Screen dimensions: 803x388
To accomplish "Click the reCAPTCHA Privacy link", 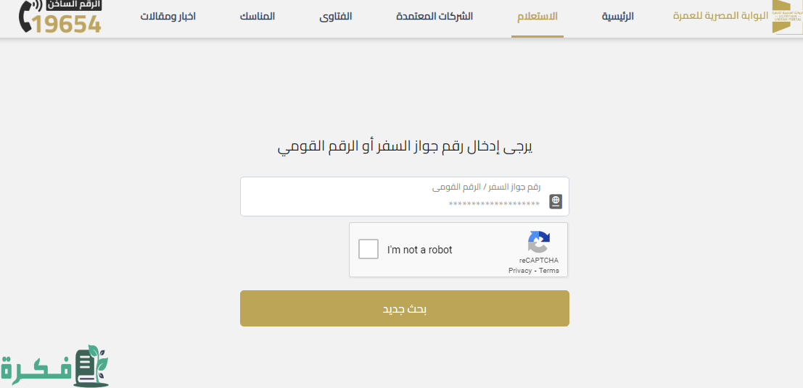I will (520, 271).
